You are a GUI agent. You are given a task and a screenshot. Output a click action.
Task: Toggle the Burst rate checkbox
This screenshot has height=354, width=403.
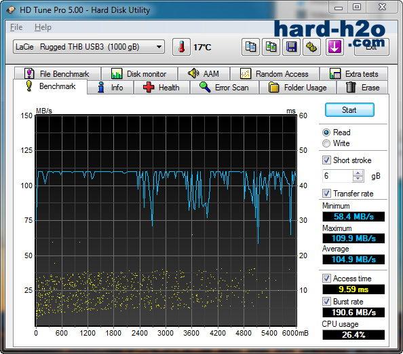[x=326, y=302]
